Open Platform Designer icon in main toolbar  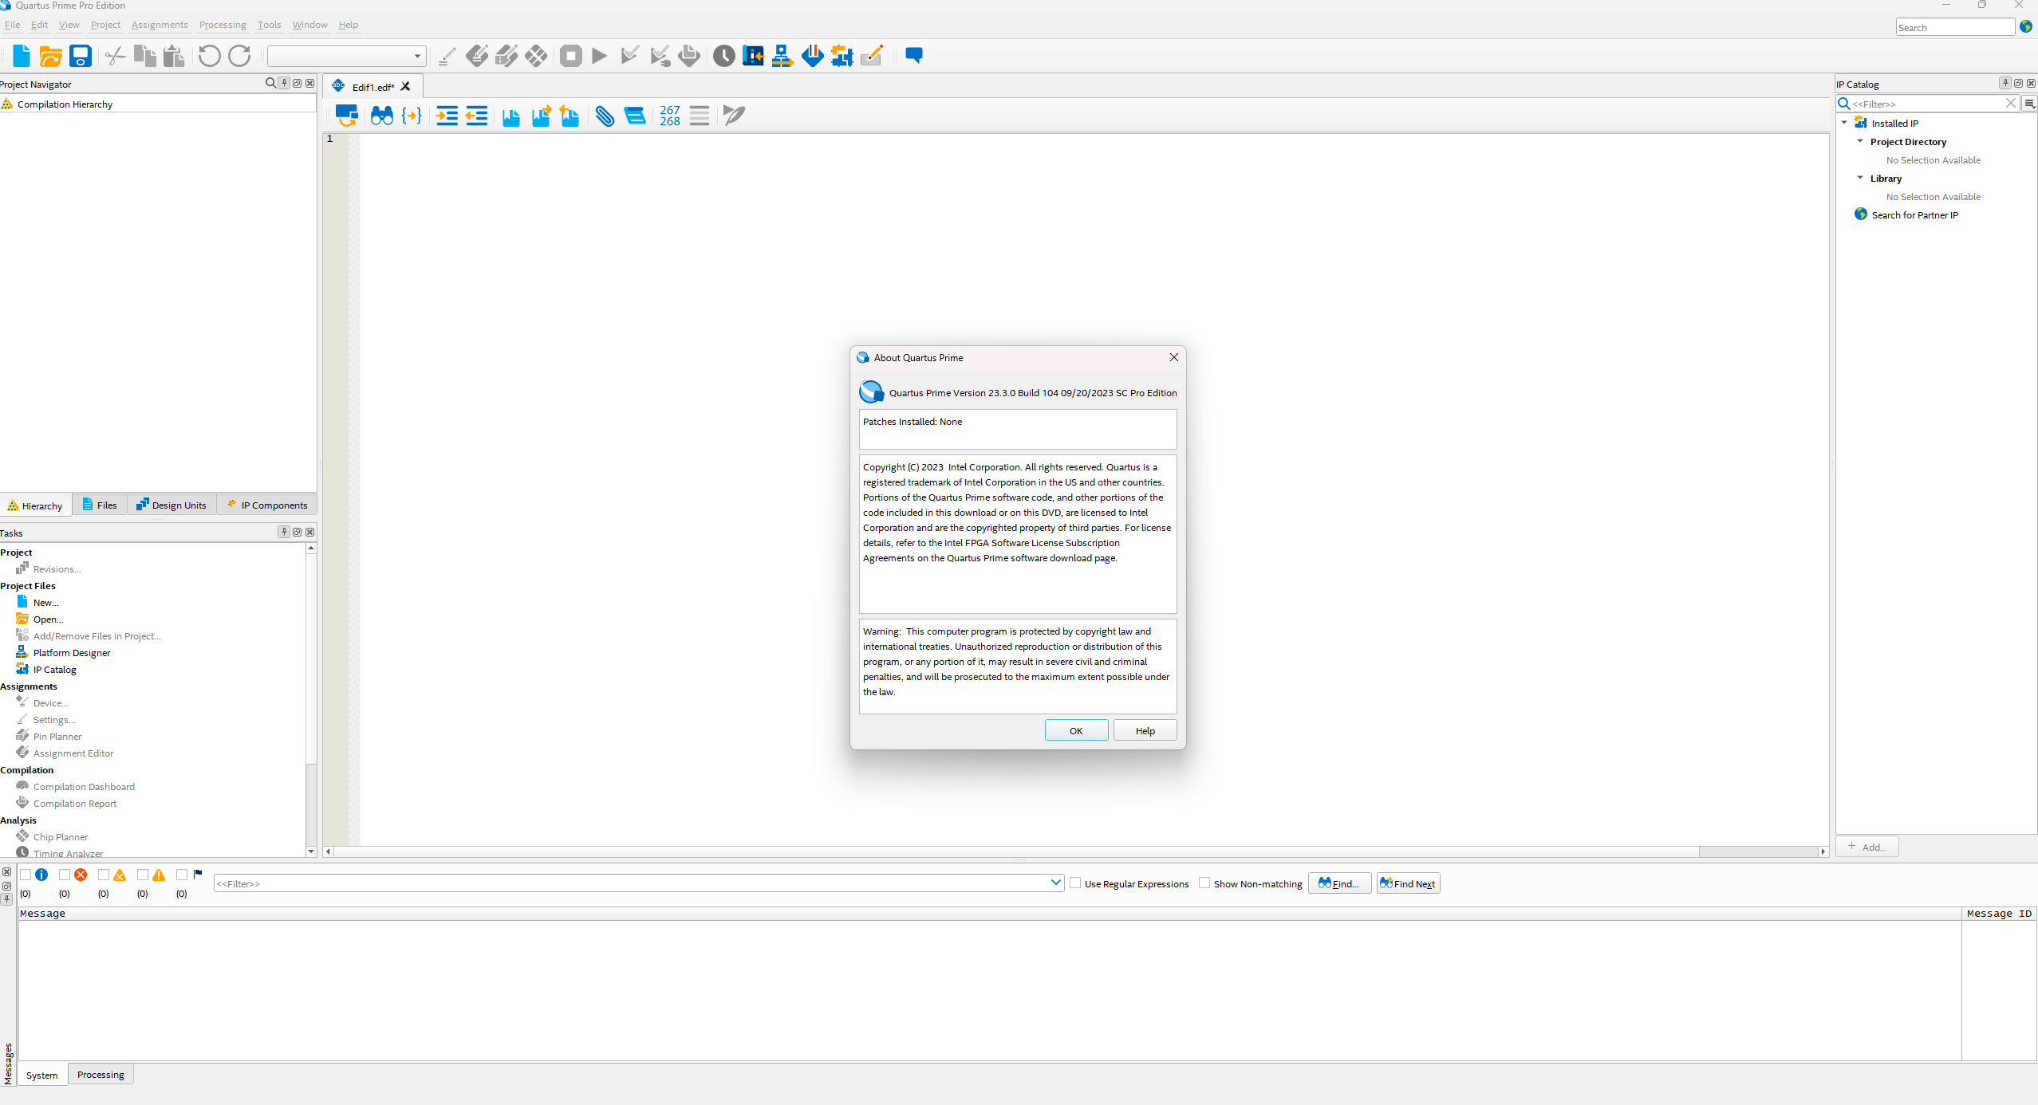pos(782,56)
